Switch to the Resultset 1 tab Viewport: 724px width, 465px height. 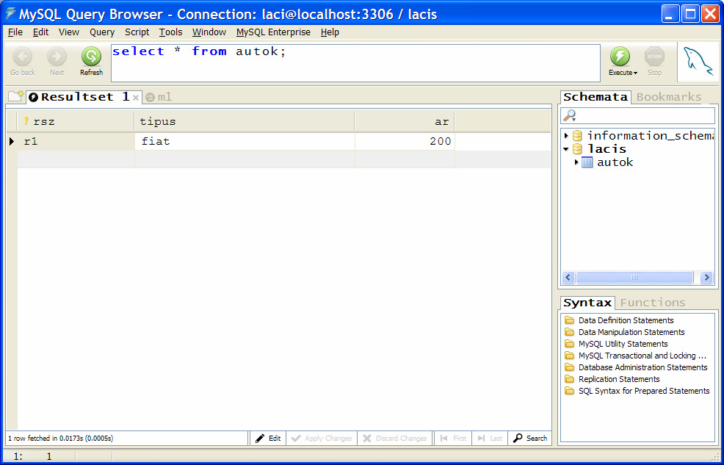tap(85, 97)
